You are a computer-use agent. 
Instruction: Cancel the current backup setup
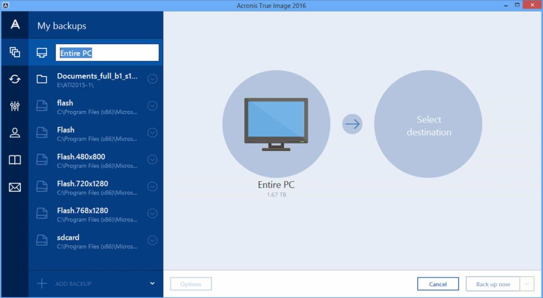pyautogui.click(x=438, y=284)
